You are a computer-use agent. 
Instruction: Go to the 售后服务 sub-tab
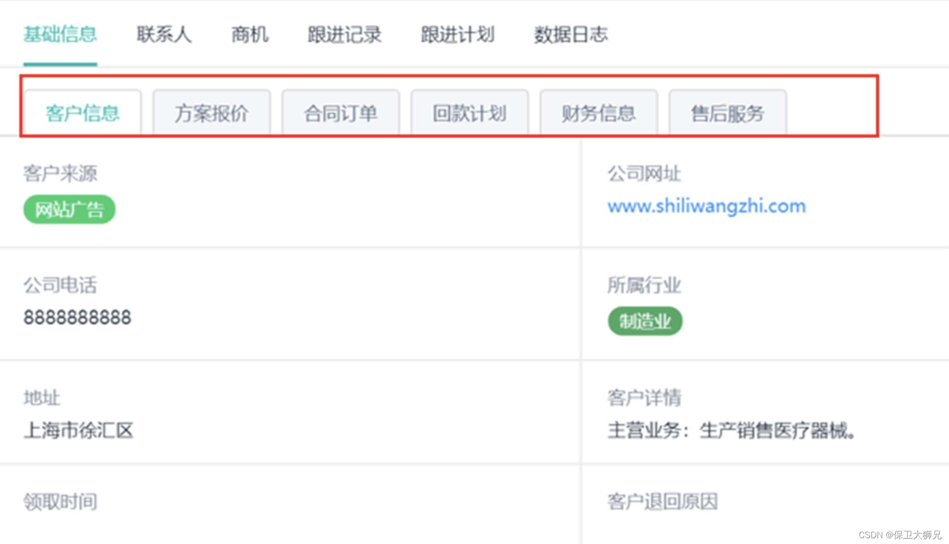coord(727,113)
